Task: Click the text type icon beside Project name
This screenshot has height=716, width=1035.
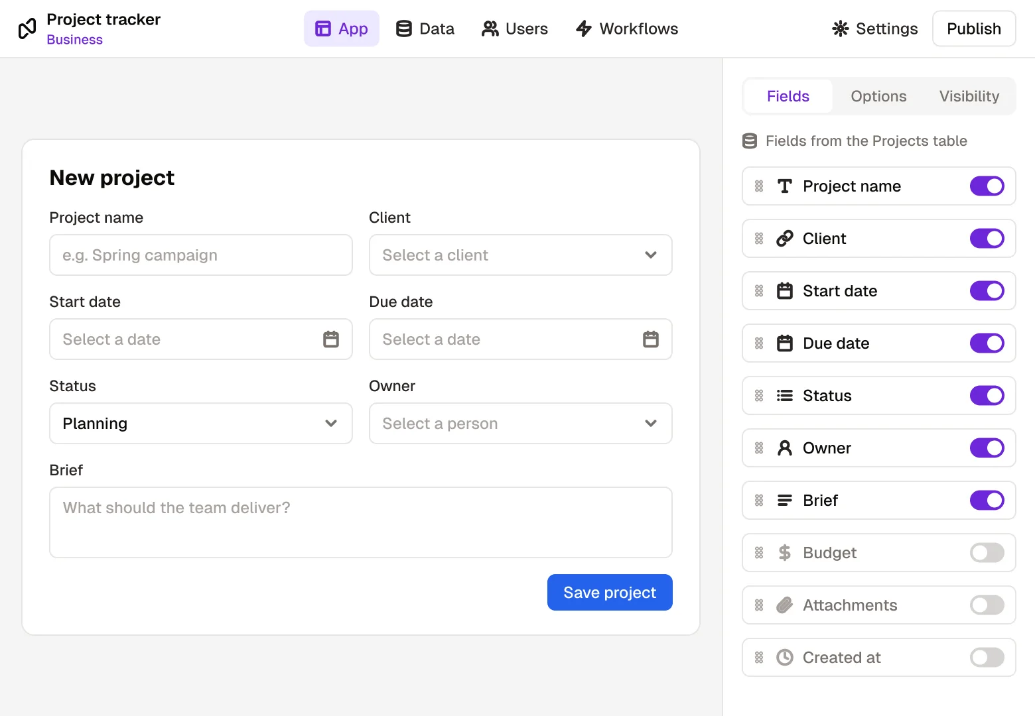Action: pyautogui.click(x=785, y=186)
